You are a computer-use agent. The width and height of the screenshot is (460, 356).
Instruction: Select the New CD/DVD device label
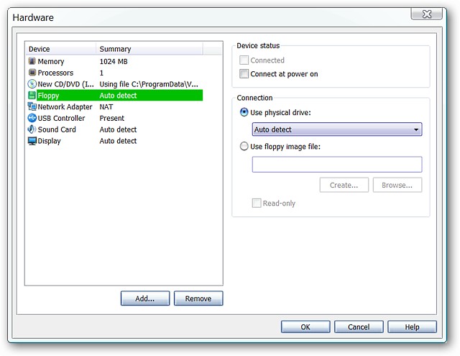(x=65, y=84)
